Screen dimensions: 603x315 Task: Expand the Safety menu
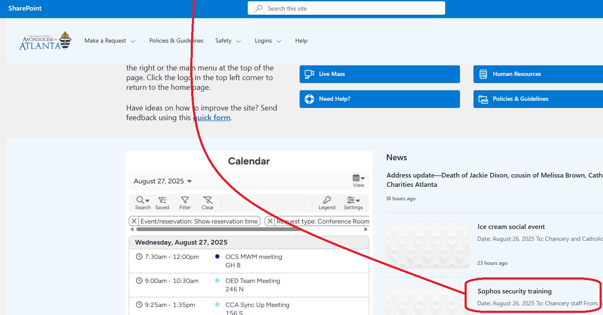pyautogui.click(x=228, y=41)
